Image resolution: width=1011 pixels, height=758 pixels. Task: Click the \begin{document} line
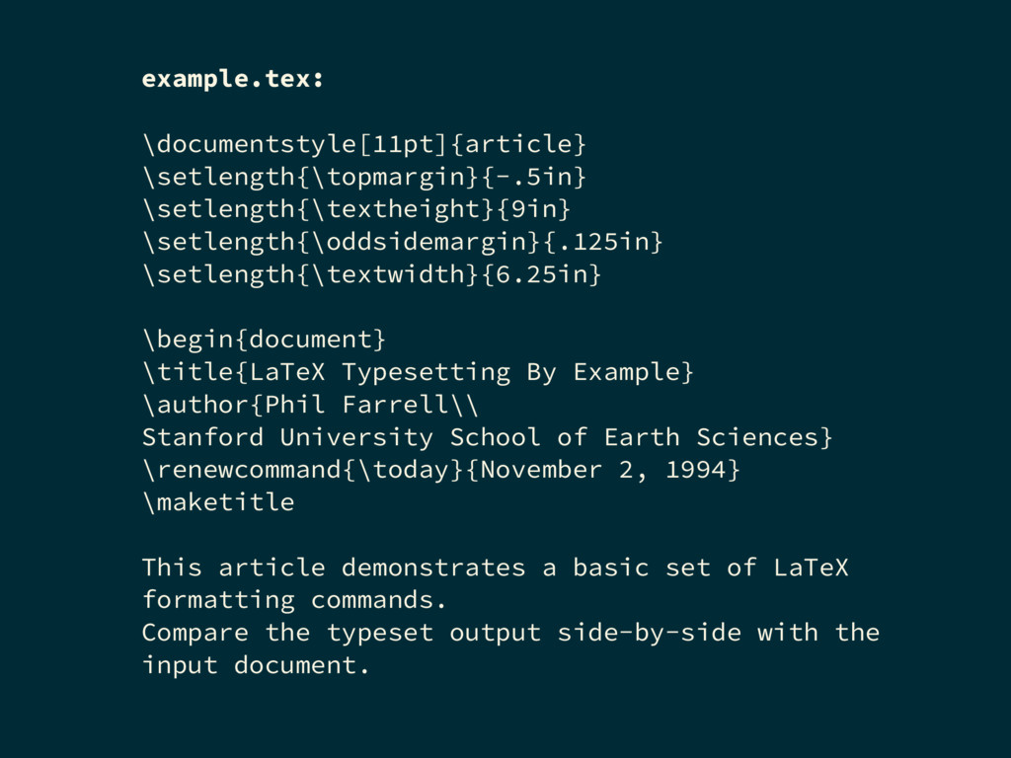click(265, 340)
